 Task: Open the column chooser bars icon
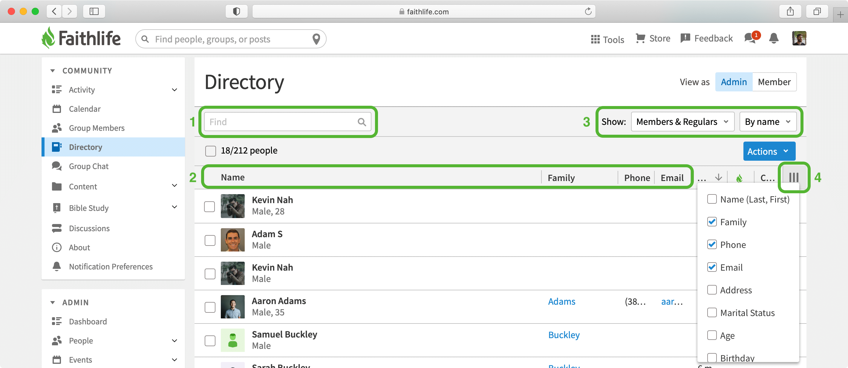coord(794,178)
